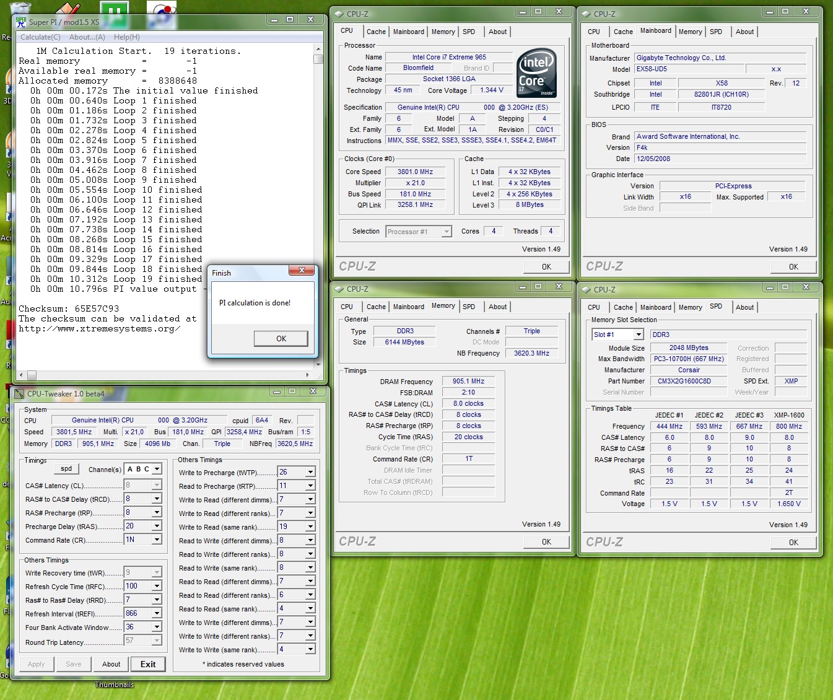Select the blue and red desktop icon
Screen dimensions: 833x700
click(x=161, y=8)
